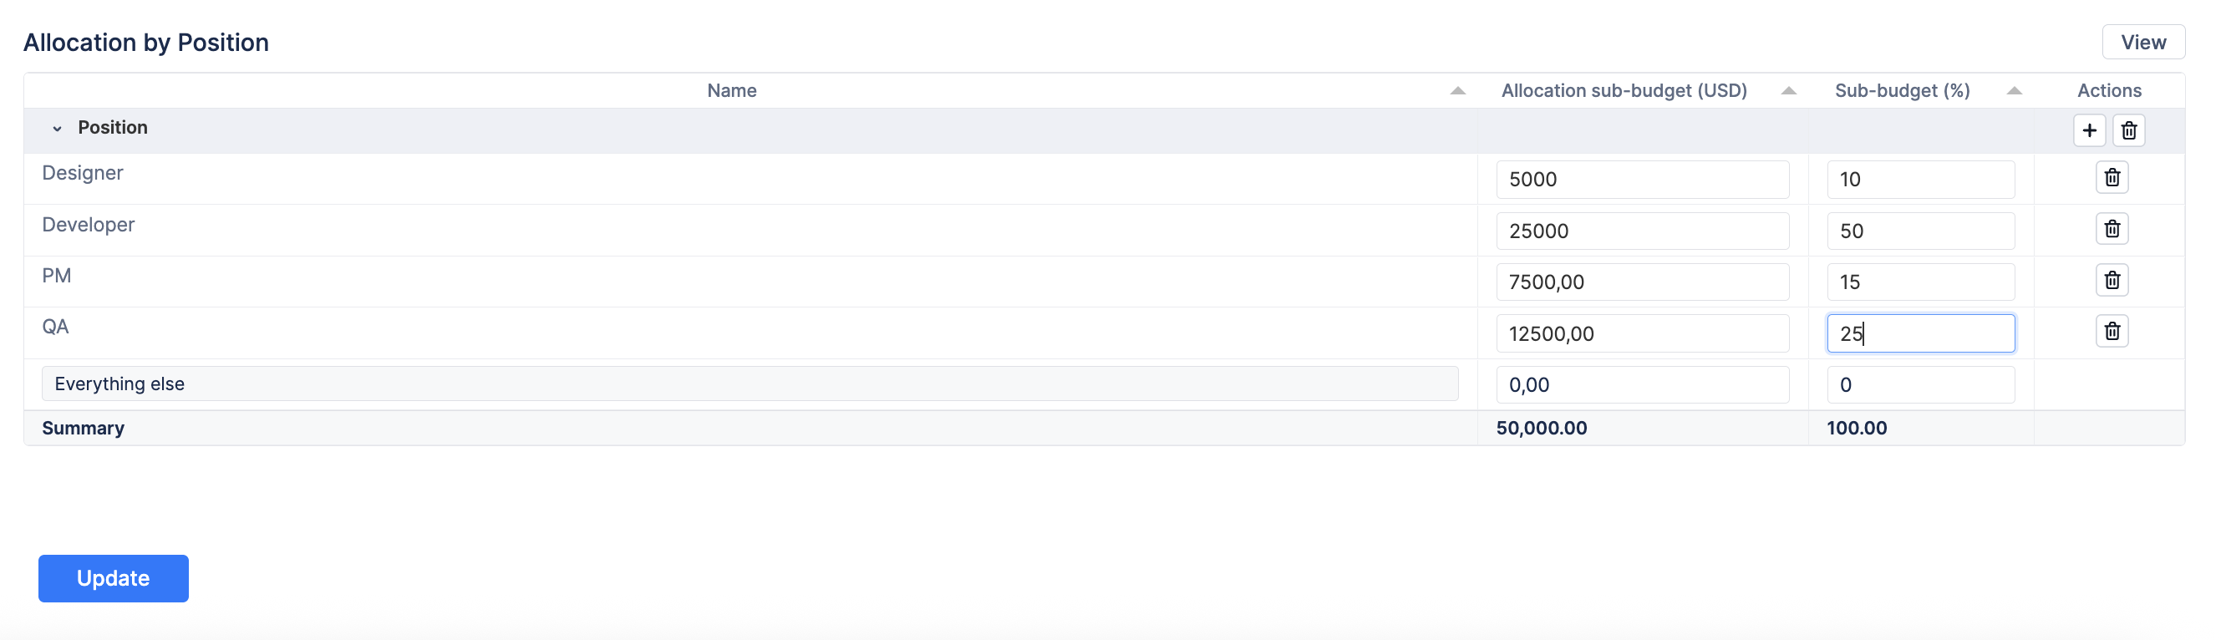
Task: Delete the PM position row
Action: pos(2112,281)
